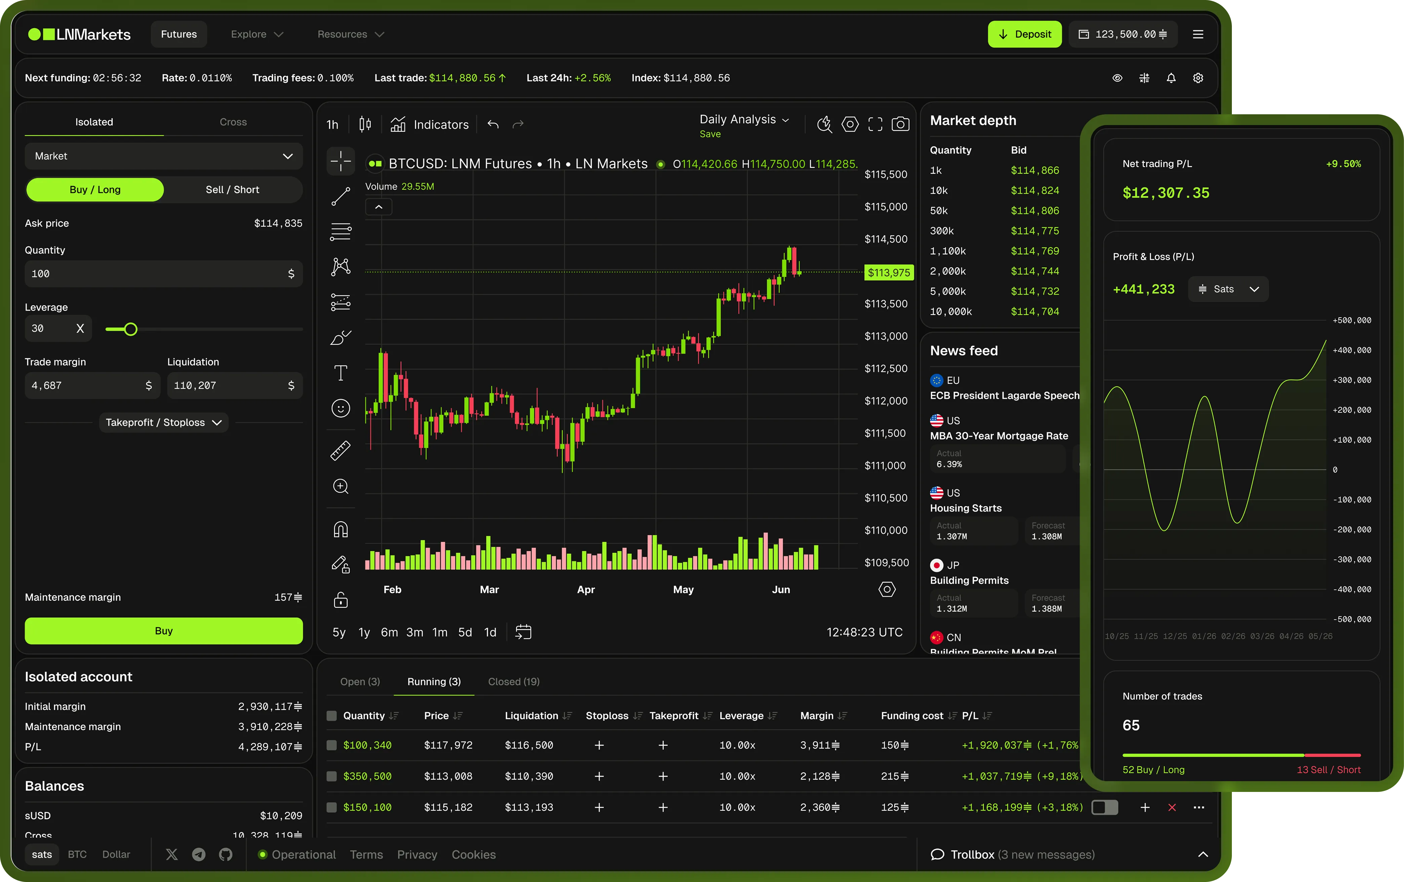The width and height of the screenshot is (1404, 882).
Task: Open the candlestick chart type selector
Action: (x=365, y=124)
